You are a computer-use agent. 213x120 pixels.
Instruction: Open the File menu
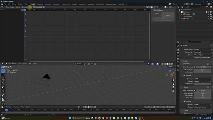point(5,4)
